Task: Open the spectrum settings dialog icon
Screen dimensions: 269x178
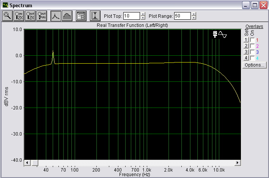Action: (80, 16)
